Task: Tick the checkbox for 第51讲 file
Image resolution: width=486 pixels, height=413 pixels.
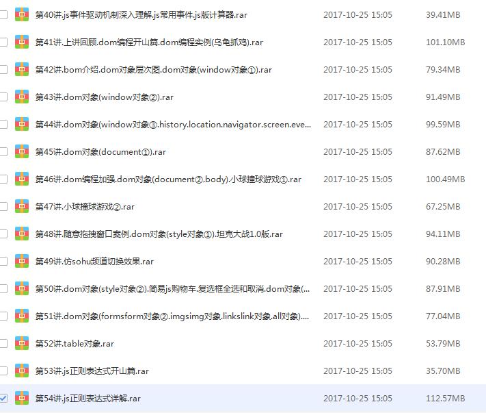Action: pos(3,316)
